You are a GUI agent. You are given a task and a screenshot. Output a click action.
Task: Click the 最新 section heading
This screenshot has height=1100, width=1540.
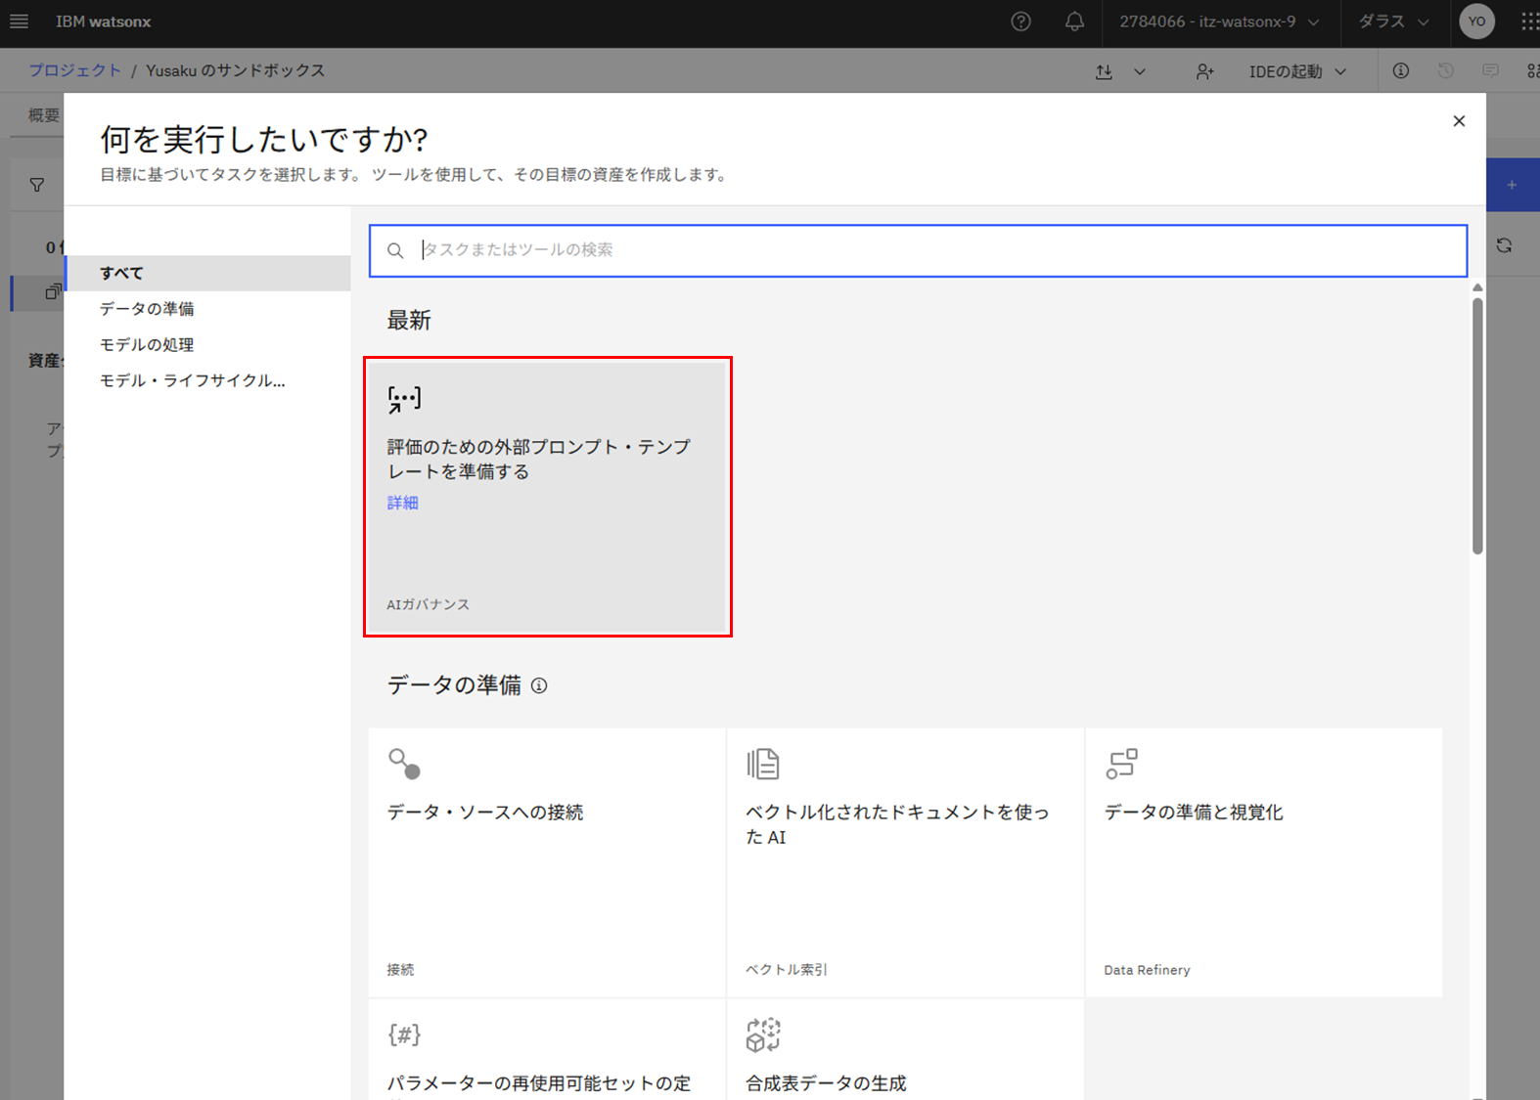coord(409,321)
